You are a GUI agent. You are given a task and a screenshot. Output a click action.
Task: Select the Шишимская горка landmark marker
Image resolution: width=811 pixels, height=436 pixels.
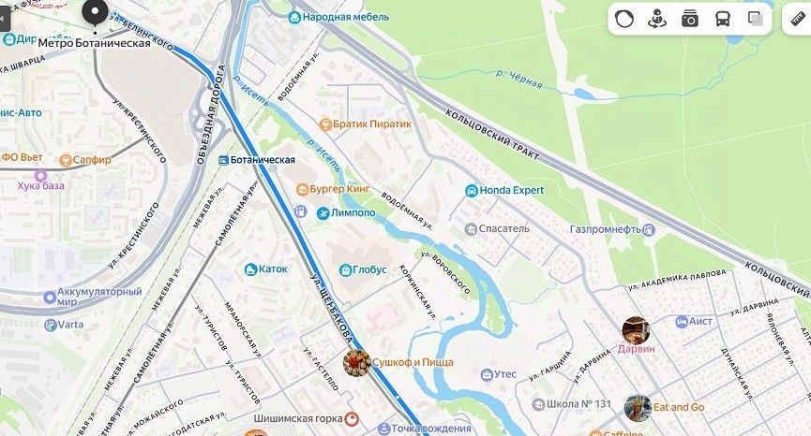pos(352,418)
